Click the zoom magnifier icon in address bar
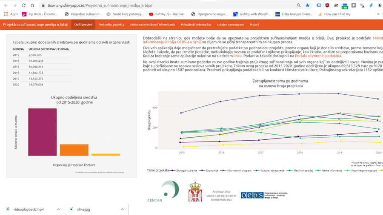The width and height of the screenshot is (383, 215). (299, 6)
